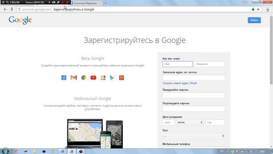Viewport: 273px width, 154px height.
Task: Click the Запасной адрес эл. почты field
Action: click(194, 78)
